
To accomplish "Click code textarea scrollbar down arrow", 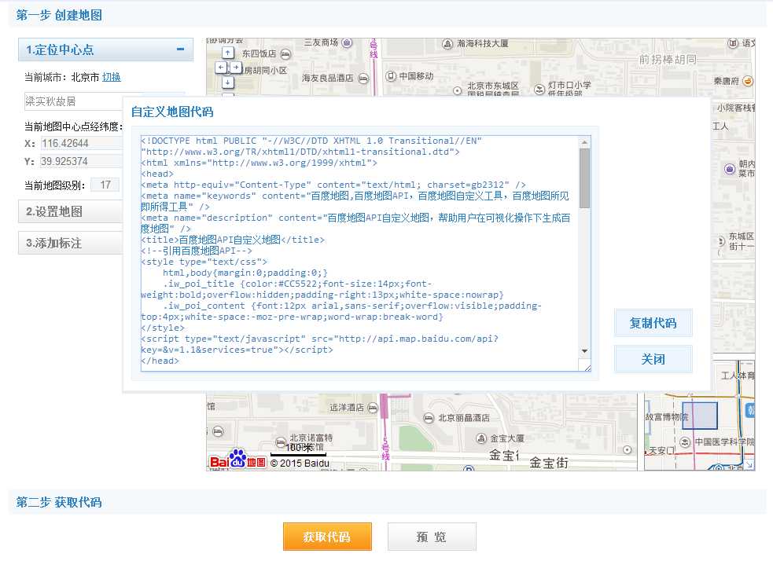I will tap(585, 351).
